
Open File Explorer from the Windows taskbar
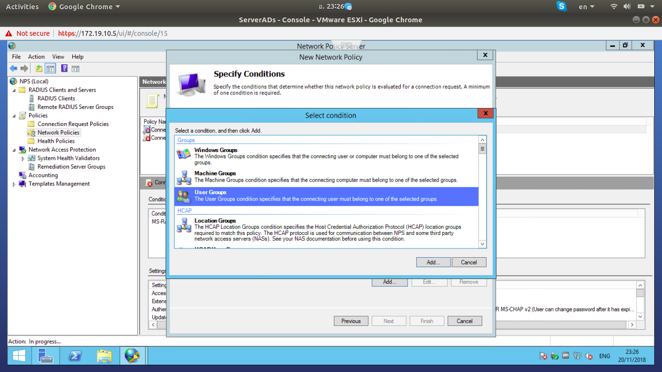pyautogui.click(x=104, y=356)
